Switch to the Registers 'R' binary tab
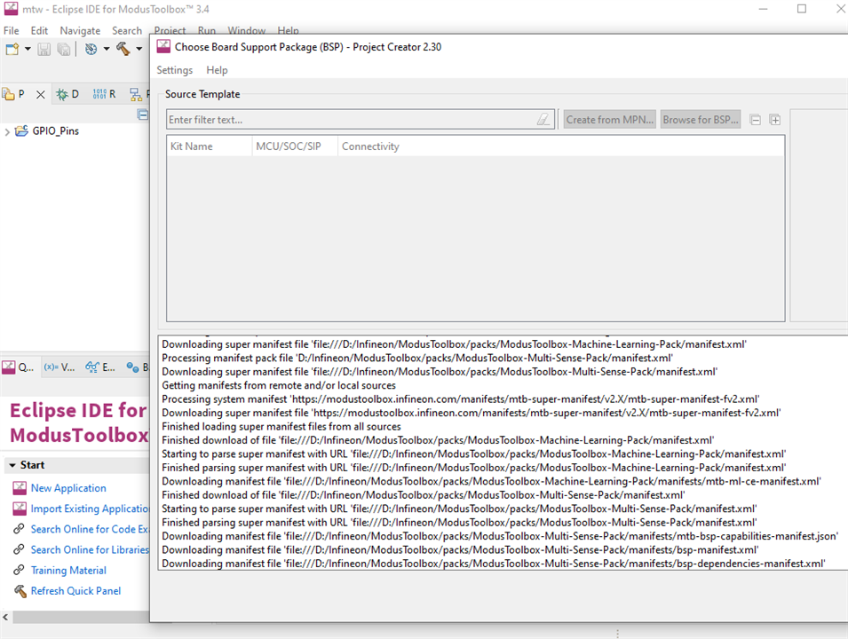Image resolution: width=848 pixels, height=639 pixels. coord(104,94)
